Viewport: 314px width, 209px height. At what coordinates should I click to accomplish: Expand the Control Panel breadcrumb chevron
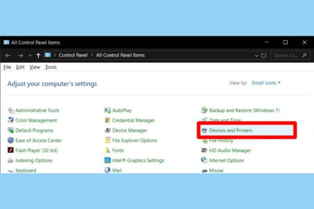tap(54, 55)
